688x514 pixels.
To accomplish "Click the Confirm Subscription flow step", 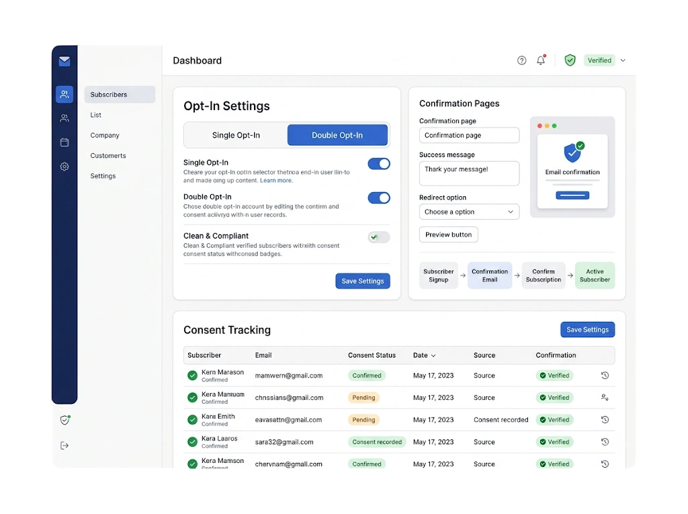I will tap(543, 275).
